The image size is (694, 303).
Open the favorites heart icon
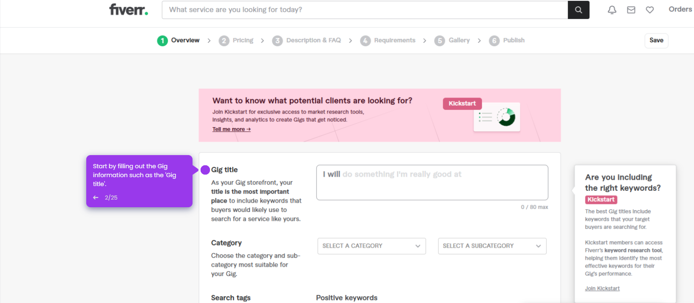(650, 10)
